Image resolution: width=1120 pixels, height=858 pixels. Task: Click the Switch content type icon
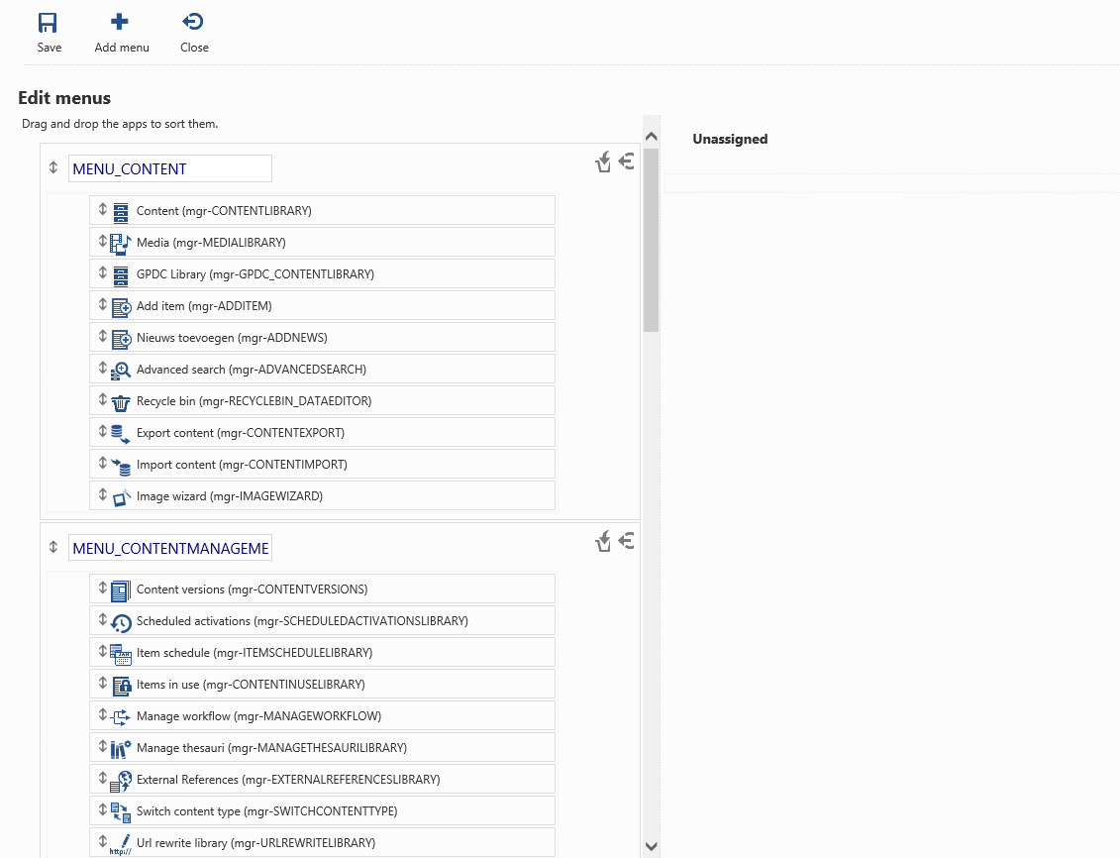point(121,813)
